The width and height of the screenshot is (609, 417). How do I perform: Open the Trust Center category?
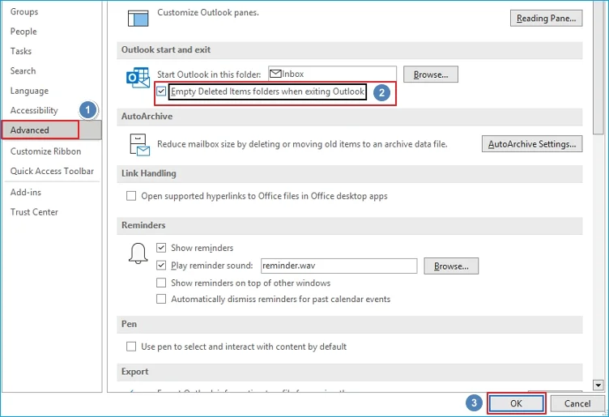pyautogui.click(x=34, y=212)
